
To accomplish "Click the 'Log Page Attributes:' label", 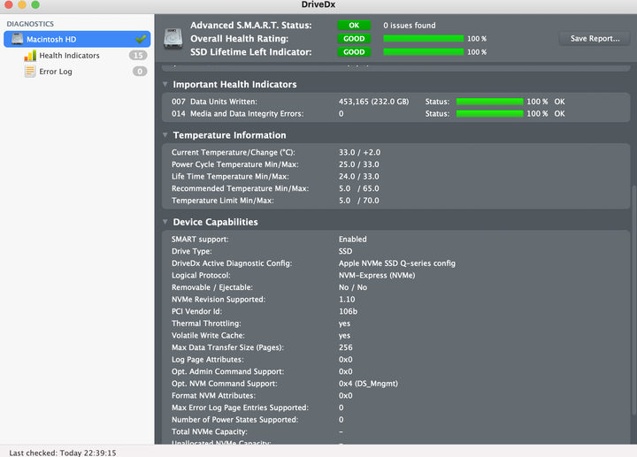I will (208, 360).
